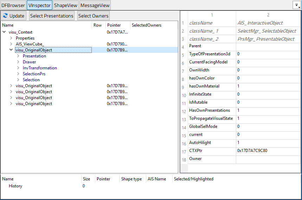
Task: Click the hasOwnMaterial value cell
Action: pos(268,86)
